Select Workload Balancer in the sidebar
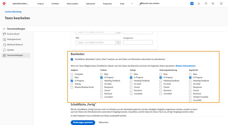 (15, 45)
